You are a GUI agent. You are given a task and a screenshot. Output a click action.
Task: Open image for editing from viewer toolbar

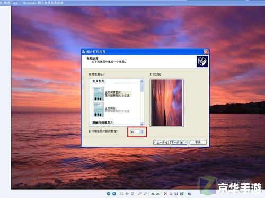click(182, 194)
